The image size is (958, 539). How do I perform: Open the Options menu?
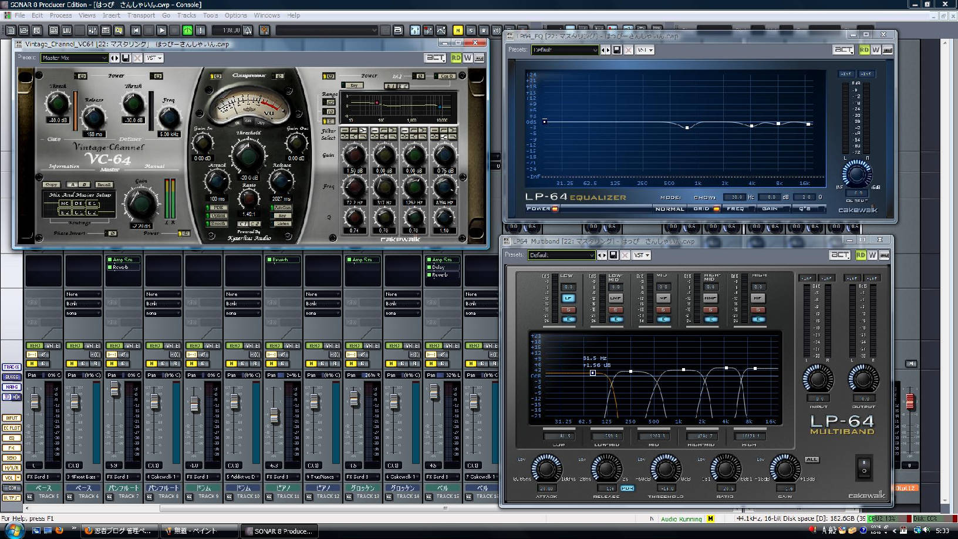pyautogui.click(x=235, y=15)
